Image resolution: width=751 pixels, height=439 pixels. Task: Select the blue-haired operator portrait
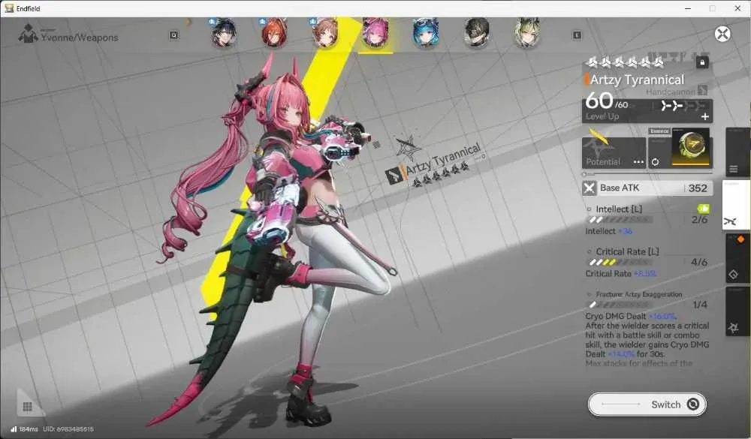pyautogui.click(x=426, y=33)
